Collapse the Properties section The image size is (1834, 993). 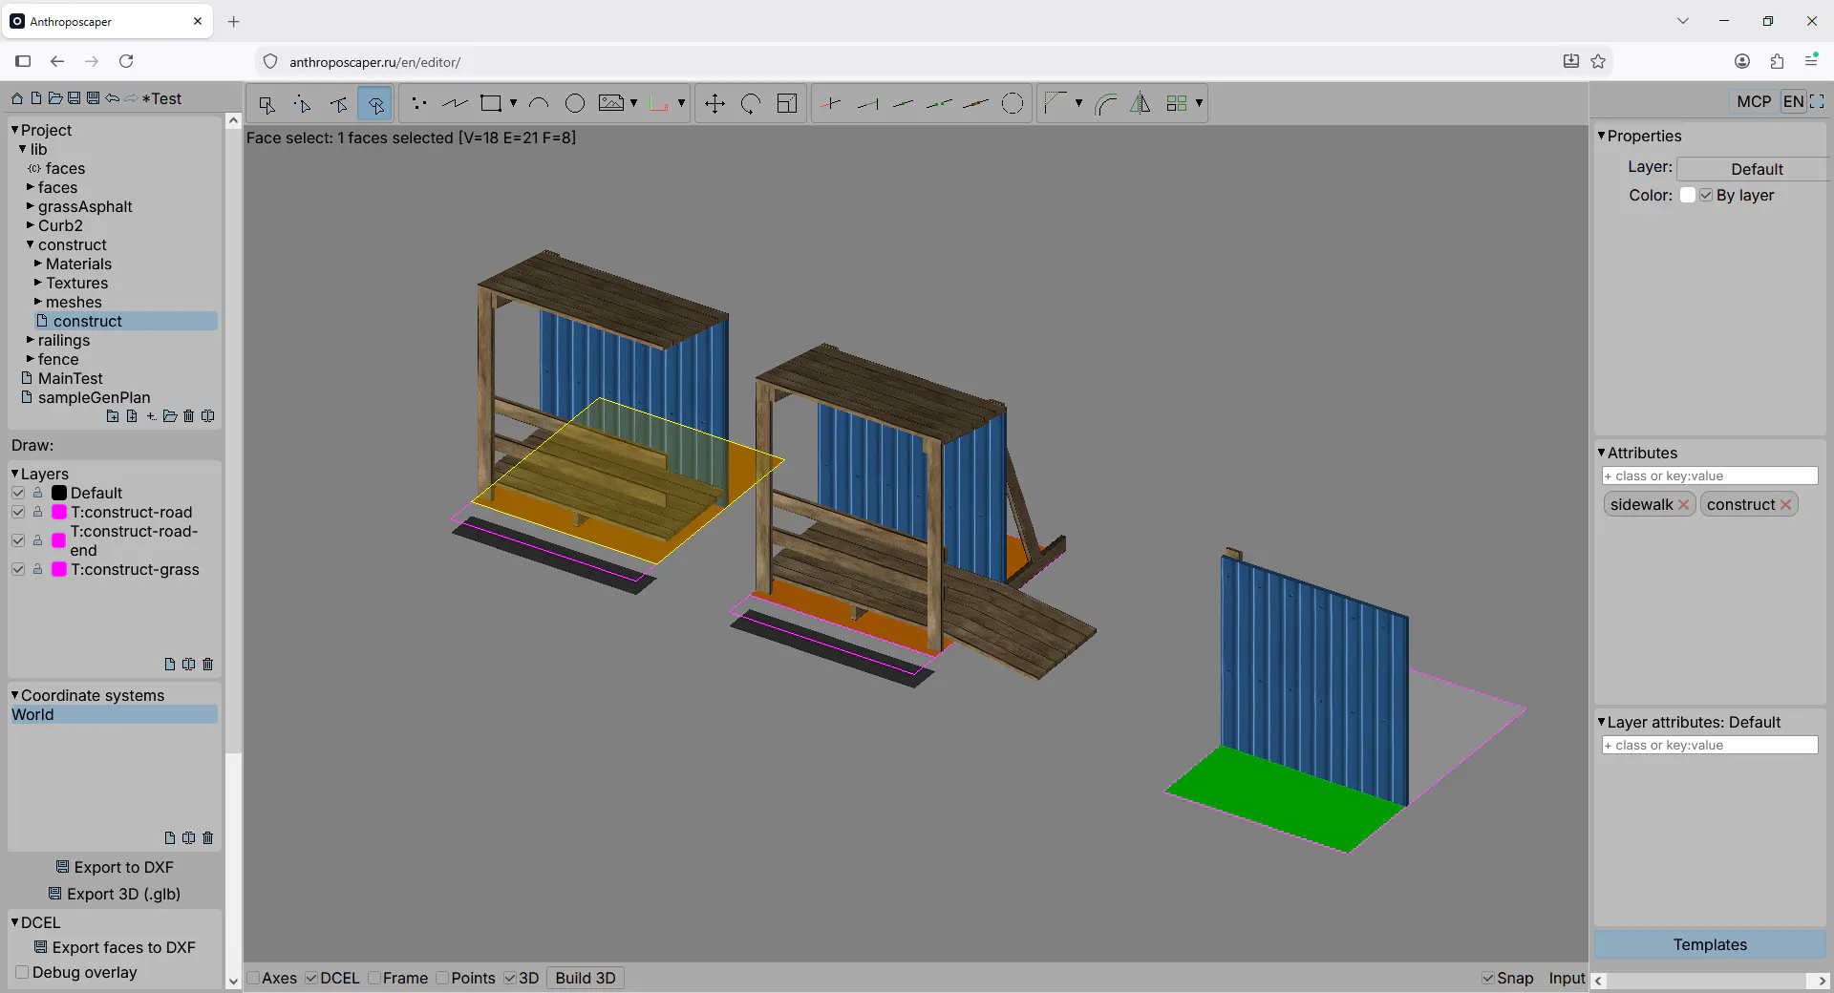(x=1602, y=136)
